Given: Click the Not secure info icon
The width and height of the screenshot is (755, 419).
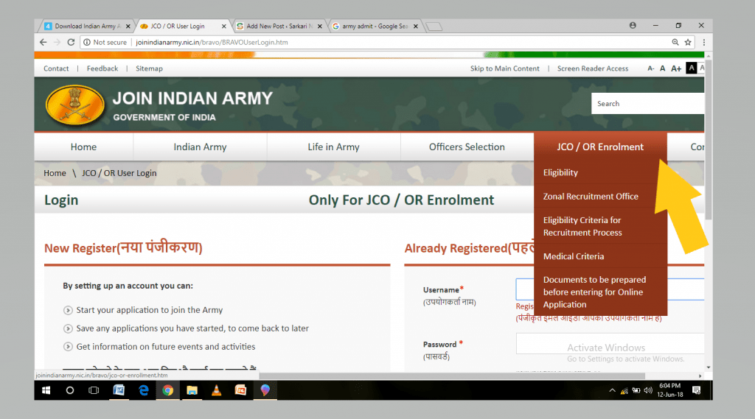Looking at the screenshot, I should coord(87,42).
